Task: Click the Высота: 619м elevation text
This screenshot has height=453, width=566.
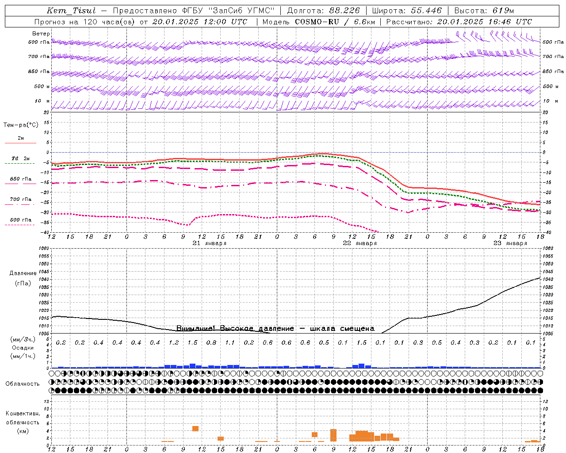Action: click(x=484, y=11)
